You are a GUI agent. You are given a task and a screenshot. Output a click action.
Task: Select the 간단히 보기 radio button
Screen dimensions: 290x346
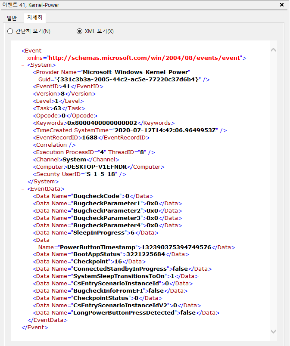(10, 31)
